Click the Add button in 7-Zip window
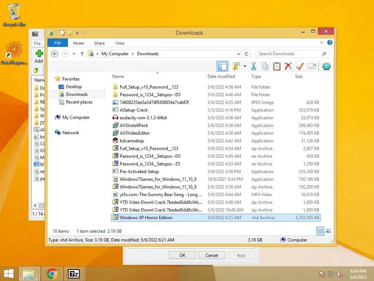Viewport: 374px width, 281px height. coord(39,56)
